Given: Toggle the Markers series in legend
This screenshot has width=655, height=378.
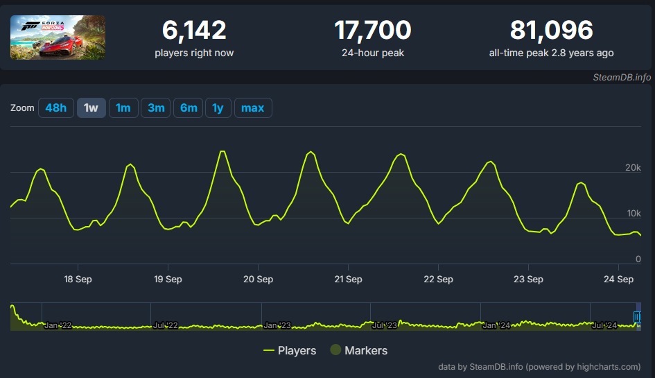Looking at the screenshot, I should pyautogui.click(x=359, y=350).
